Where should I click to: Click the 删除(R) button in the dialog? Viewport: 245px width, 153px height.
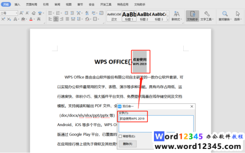tap(128, 144)
